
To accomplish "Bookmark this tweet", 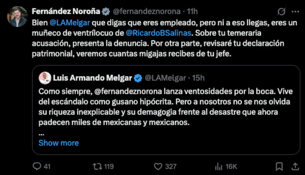I will tap(279, 166).
